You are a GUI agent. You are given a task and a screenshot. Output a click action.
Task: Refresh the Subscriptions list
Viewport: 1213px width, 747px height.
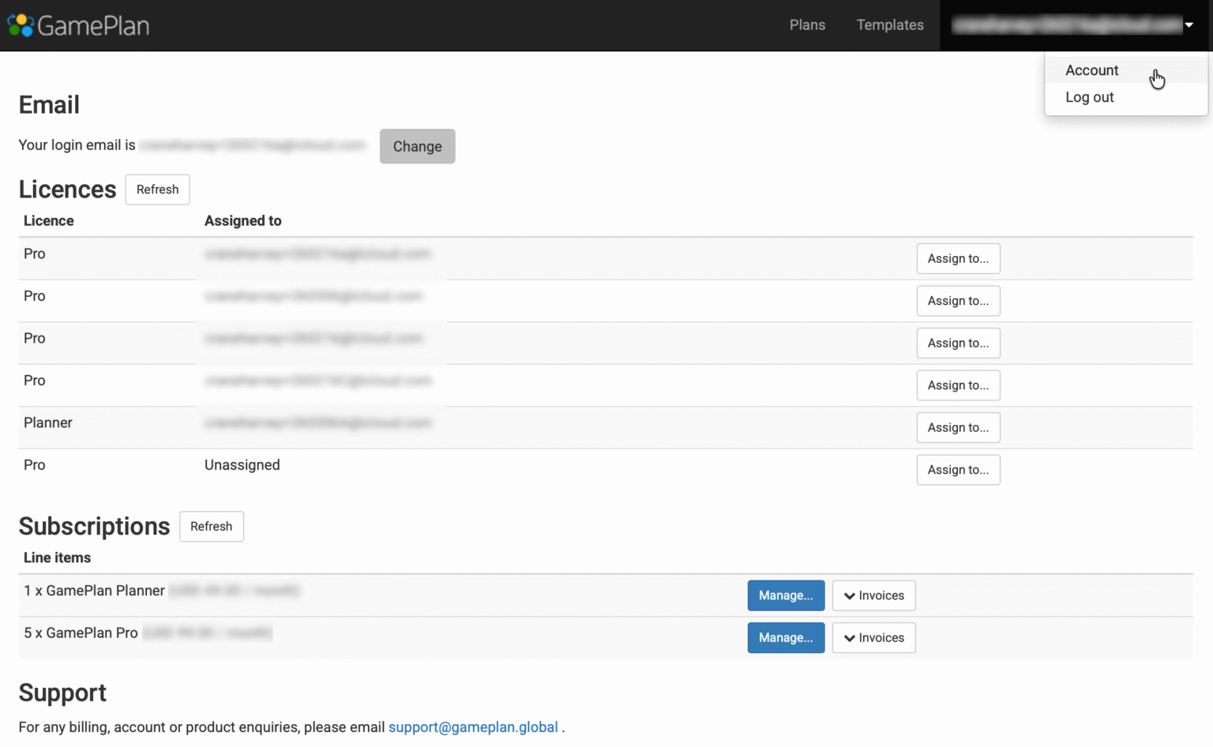pyautogui.click(x=211, y=527)
